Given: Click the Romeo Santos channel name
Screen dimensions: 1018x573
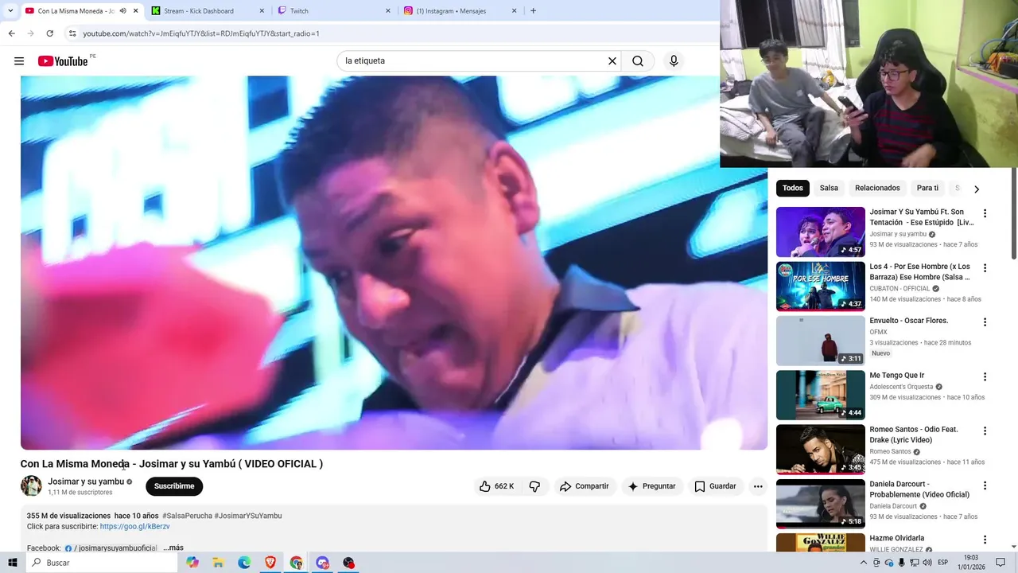Looking at the screenshot, I should click(890, 451).
